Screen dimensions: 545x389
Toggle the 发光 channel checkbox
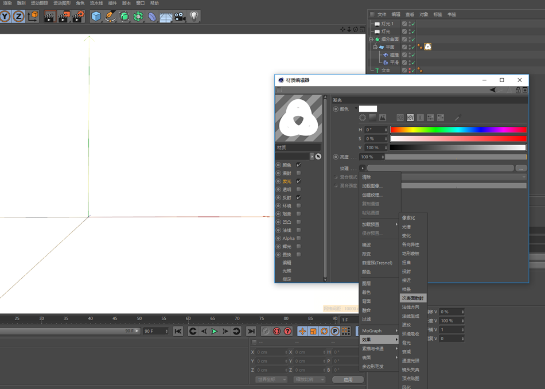(x=298, y=181)
